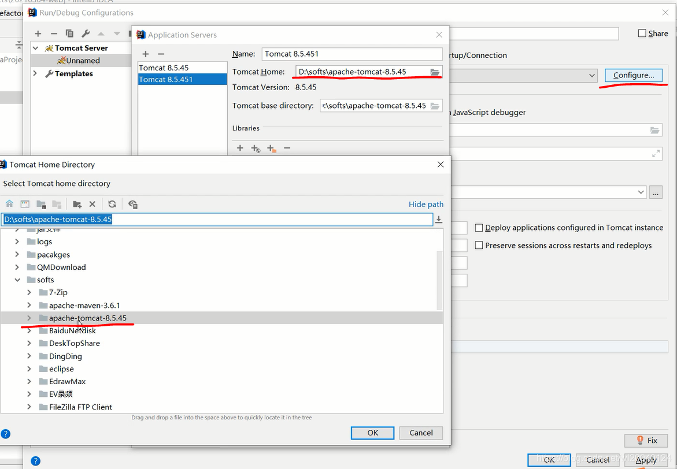Open dropdown beside the ellipsis button
Viewport: 677px width, 469px height.
[641, 192]
